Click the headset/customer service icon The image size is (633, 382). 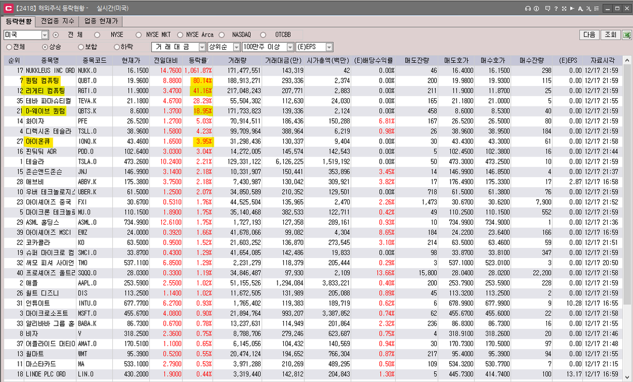tap(527, 8)
